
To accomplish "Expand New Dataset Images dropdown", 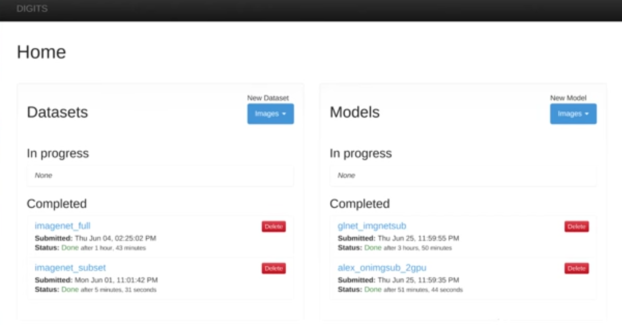I will click(270, 114).
